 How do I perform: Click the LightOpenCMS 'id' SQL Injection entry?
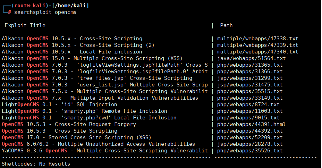59,104
